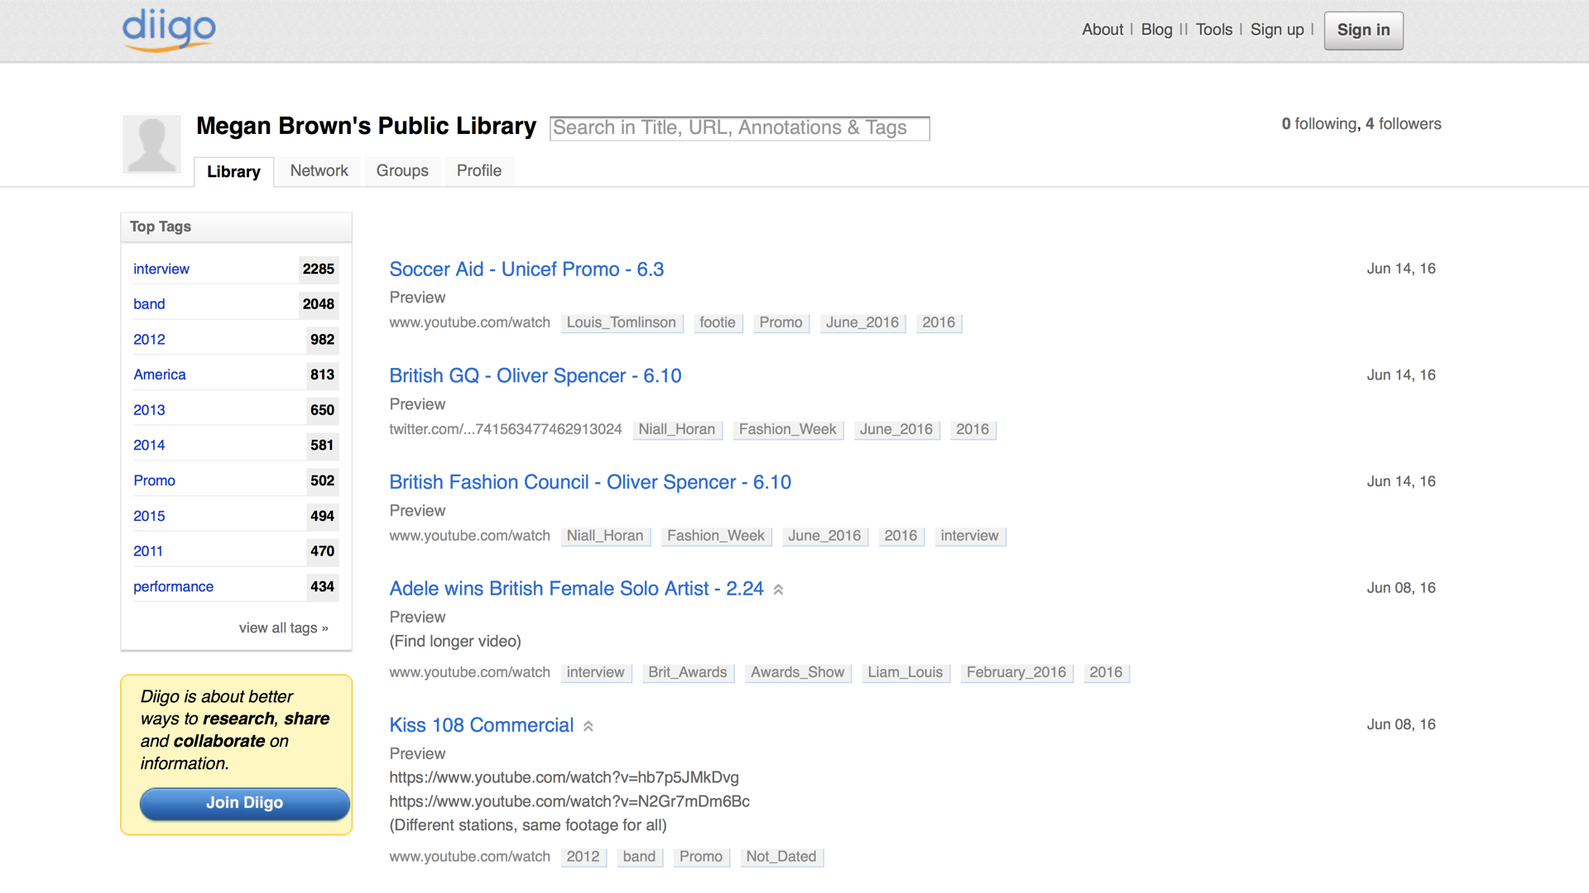This screenshot has height=893, width=1589.
Task: Open the Tools menu link
Action: (1213, 30)
